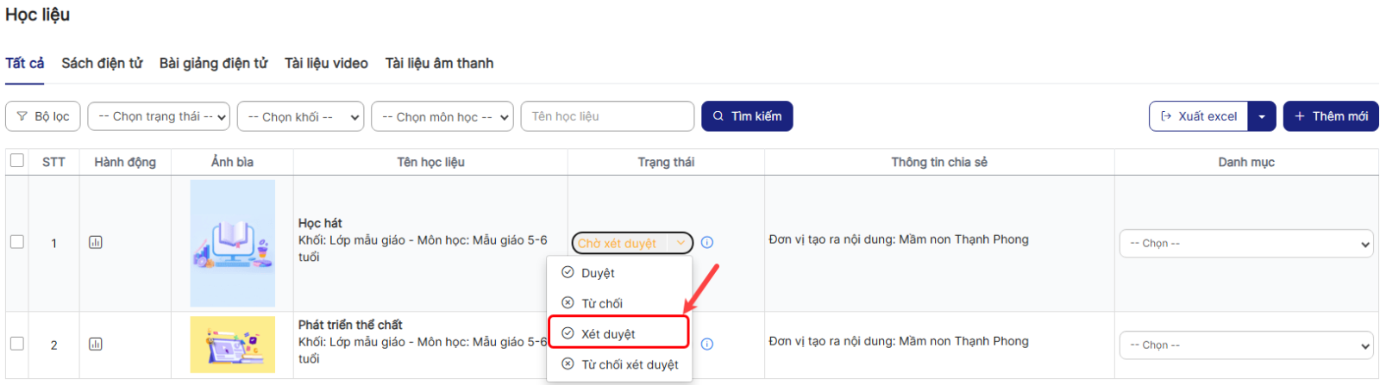Check the checkbox for row 2

(x=17, y=344)
